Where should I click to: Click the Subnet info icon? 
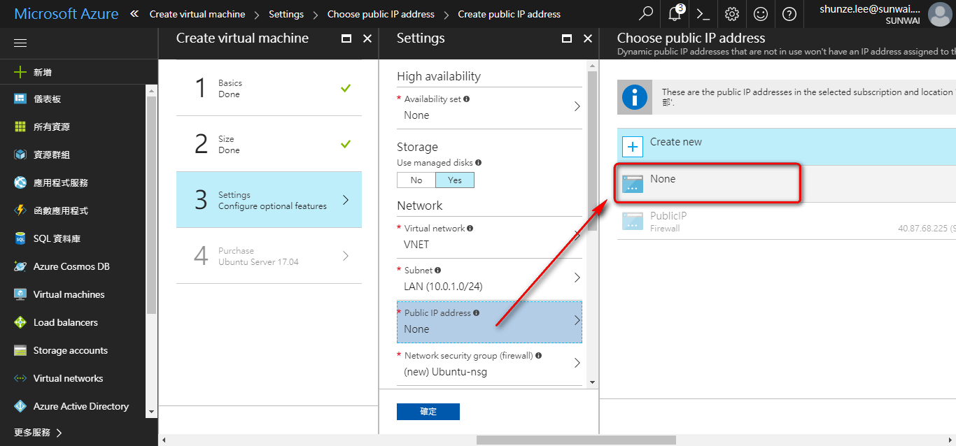[437, 270]
